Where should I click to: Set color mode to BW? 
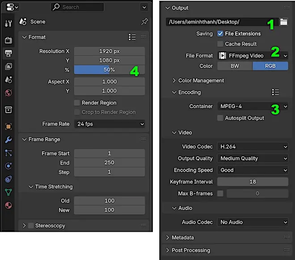point(235,66)
